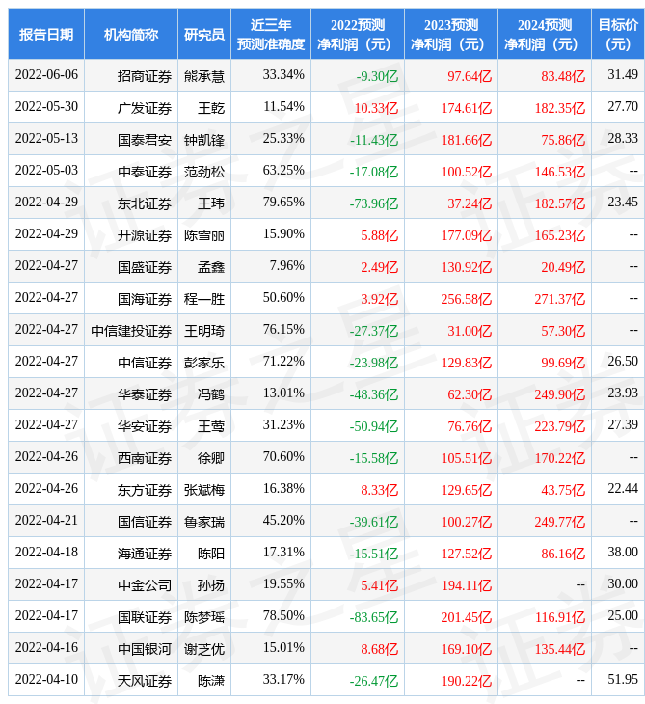Select target price 27.70
645x704 pixels.
tap(623, 107)
